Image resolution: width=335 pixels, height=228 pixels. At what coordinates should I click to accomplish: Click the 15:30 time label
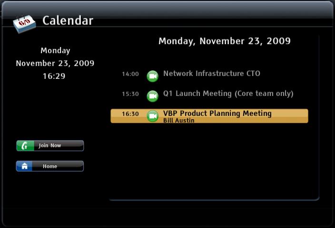click(130, 94)
